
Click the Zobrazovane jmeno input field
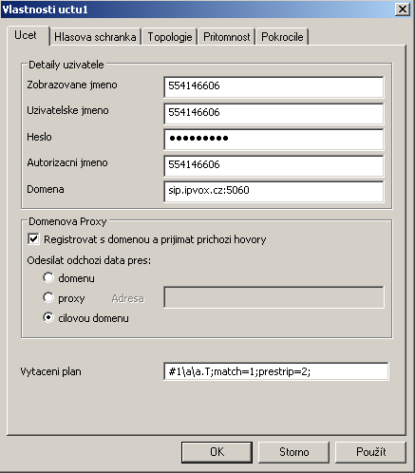(274, 86)
